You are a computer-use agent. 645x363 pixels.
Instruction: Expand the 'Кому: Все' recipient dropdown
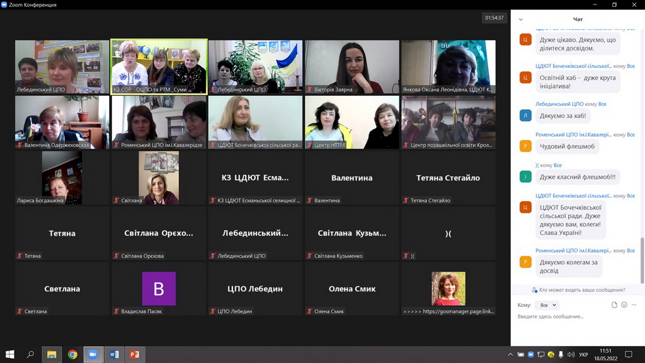(x=546, y=305)
